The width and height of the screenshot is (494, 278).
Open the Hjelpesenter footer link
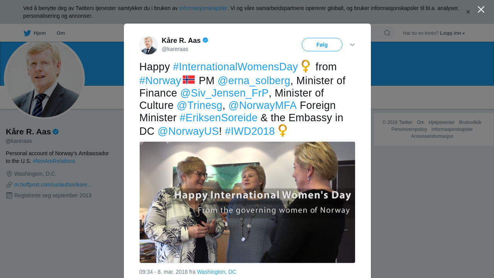pos(442,122)
